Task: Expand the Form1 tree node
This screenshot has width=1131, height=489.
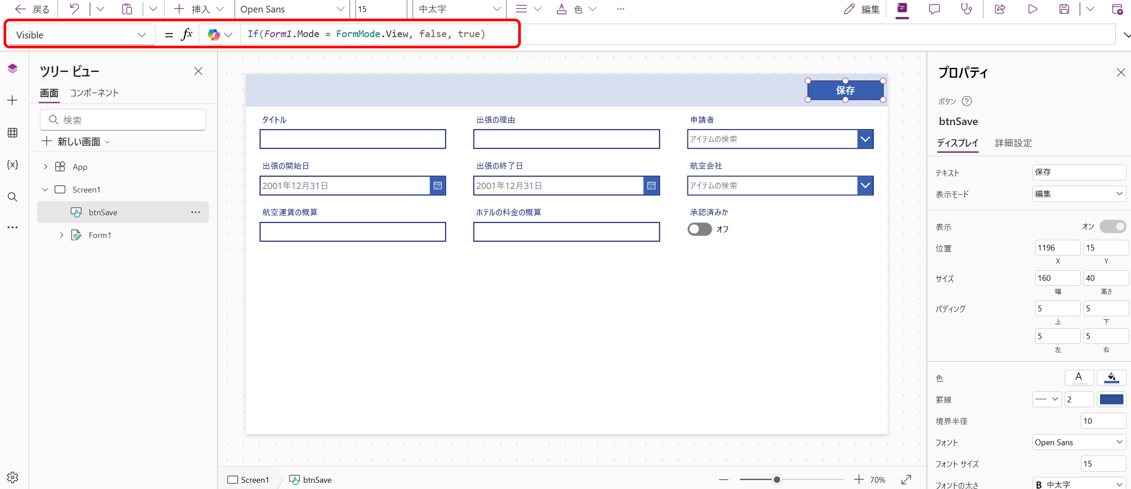Action: tap(62, 235)
